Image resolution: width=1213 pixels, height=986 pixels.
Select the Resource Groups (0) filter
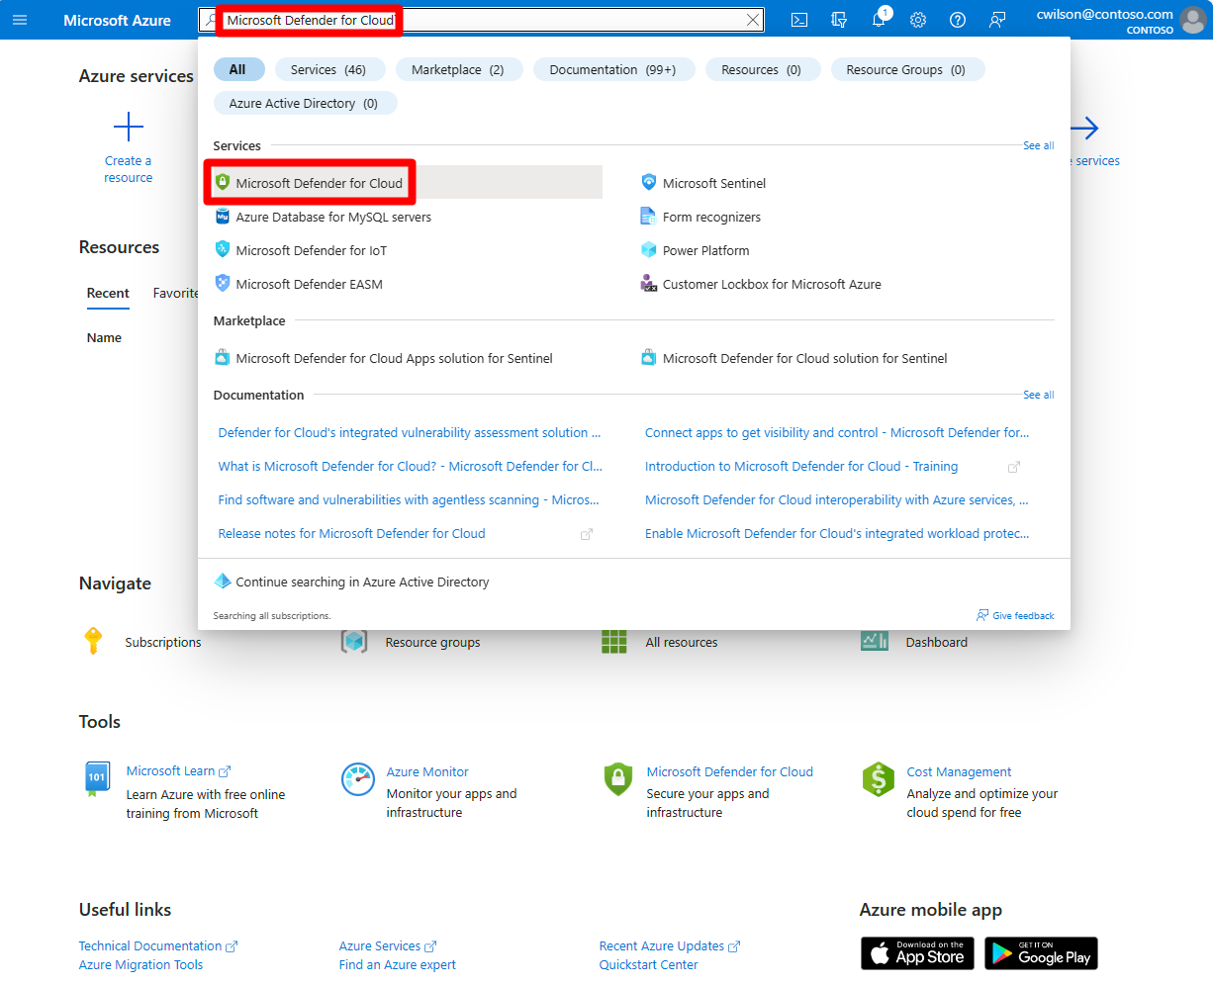pyautogui.click(x=906, y=69)
